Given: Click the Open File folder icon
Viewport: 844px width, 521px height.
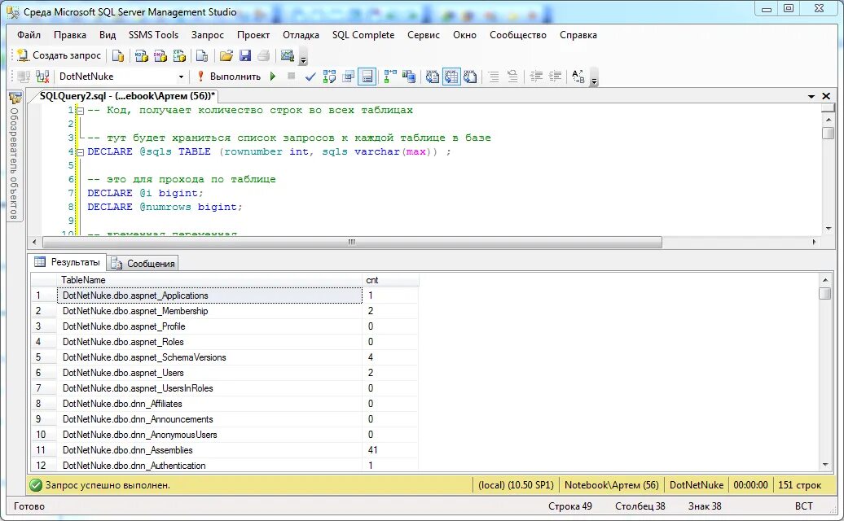Looking at the screenshot, I should coord(226,55).
